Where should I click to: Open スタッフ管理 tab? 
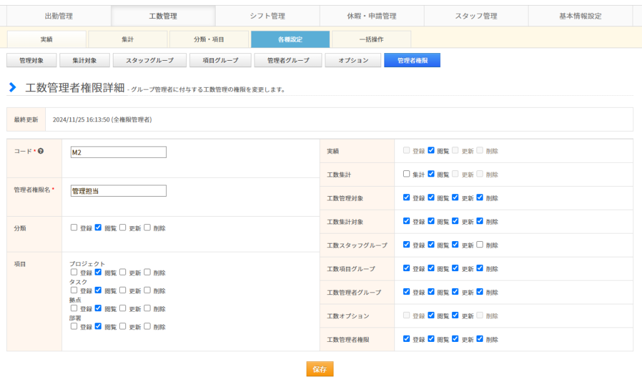pyautogui.click(x=476, y=16)
